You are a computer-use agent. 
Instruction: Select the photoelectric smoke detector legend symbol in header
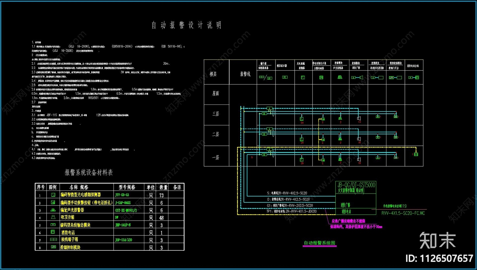[x=303, y=77]
